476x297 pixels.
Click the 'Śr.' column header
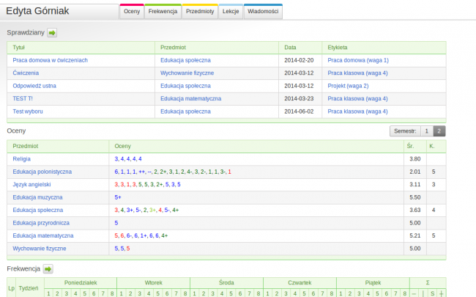pos(410,146)
